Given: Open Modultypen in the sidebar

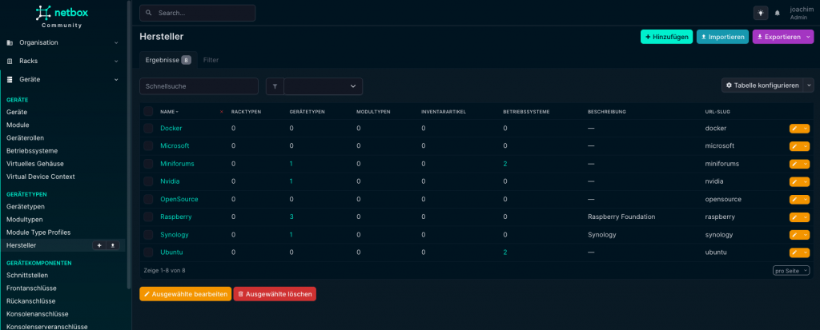Looking at the screenshot, I should (25, 219).
